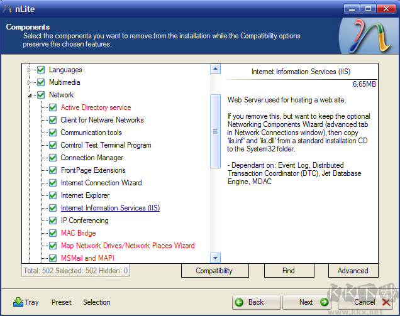Screen dimensions: 400x316
Task: Click the green Back arrow icon
Action: click(239, 302)
